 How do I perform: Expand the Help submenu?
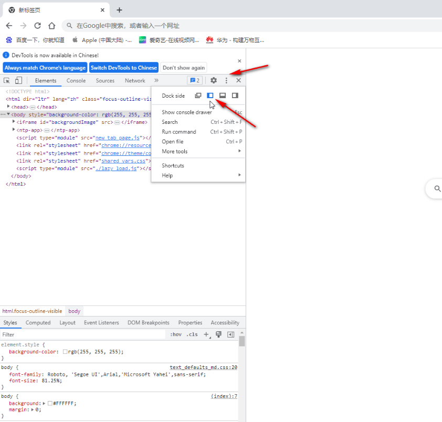click(x=198, y=175)
